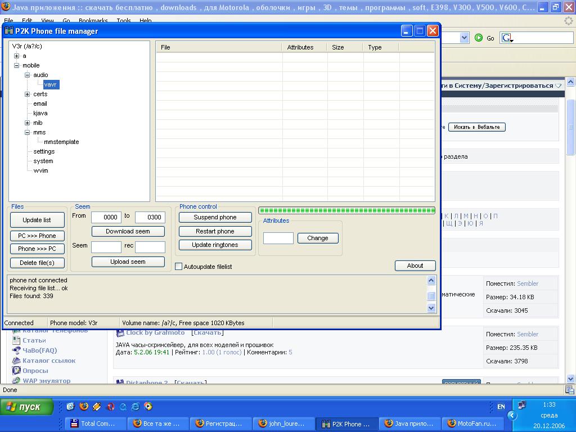576x432 pixels.
Task: Click the green transfer progress bar
Action: [x=346, y=210]
